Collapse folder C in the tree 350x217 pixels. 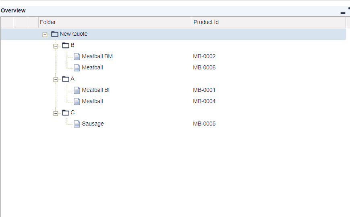click(56, 113)
